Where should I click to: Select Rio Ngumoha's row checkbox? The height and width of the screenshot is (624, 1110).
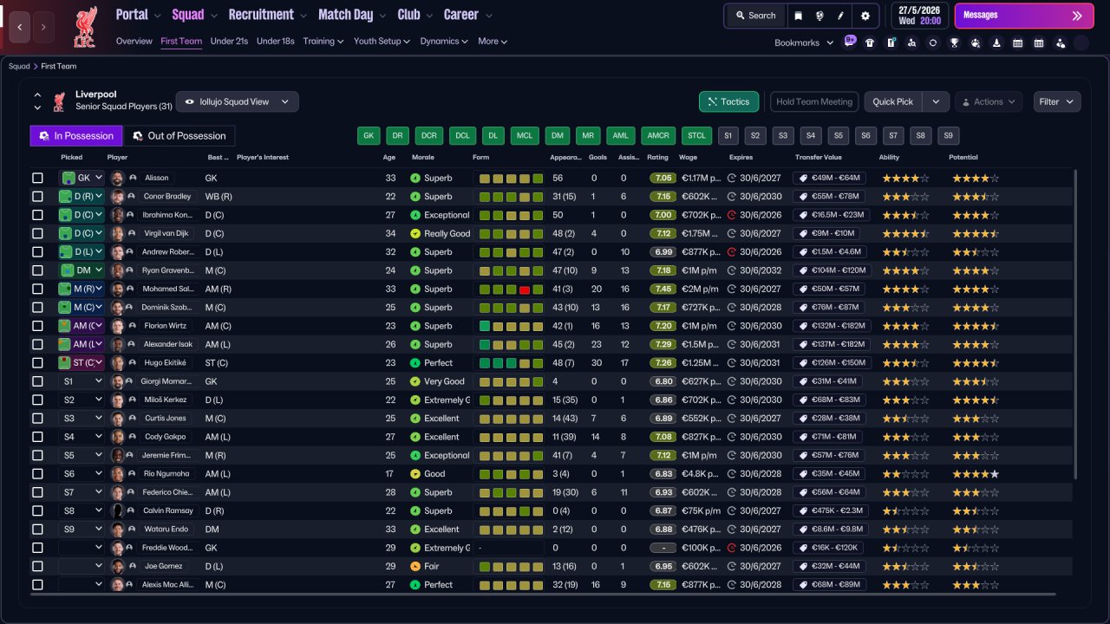37,474
